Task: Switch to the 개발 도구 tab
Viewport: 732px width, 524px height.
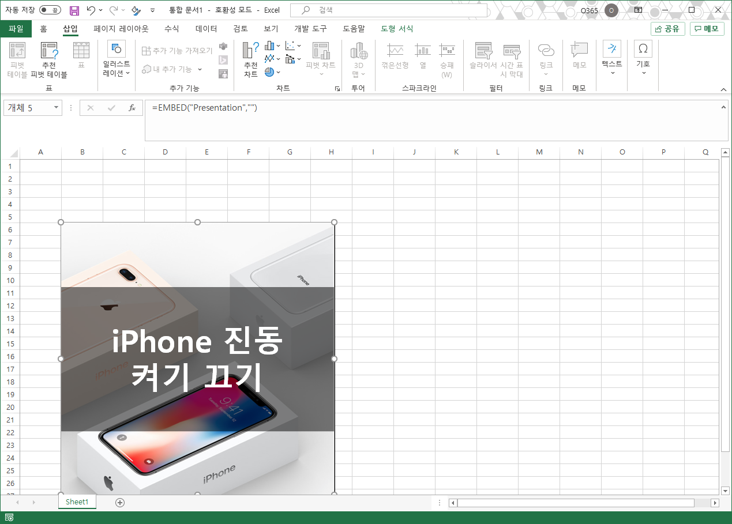Action: coord(310,29)
